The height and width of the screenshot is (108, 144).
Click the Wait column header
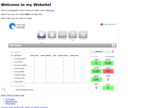click(x=55, y=55)
